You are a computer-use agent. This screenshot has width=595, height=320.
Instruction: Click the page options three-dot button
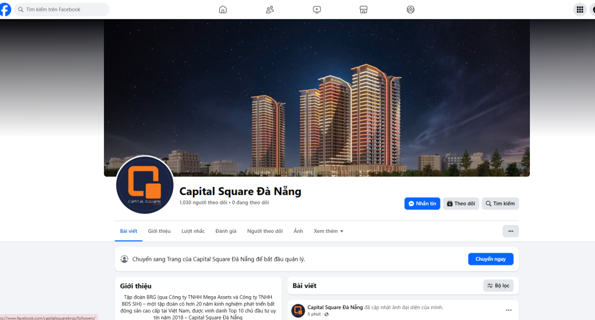coord(511,231)
